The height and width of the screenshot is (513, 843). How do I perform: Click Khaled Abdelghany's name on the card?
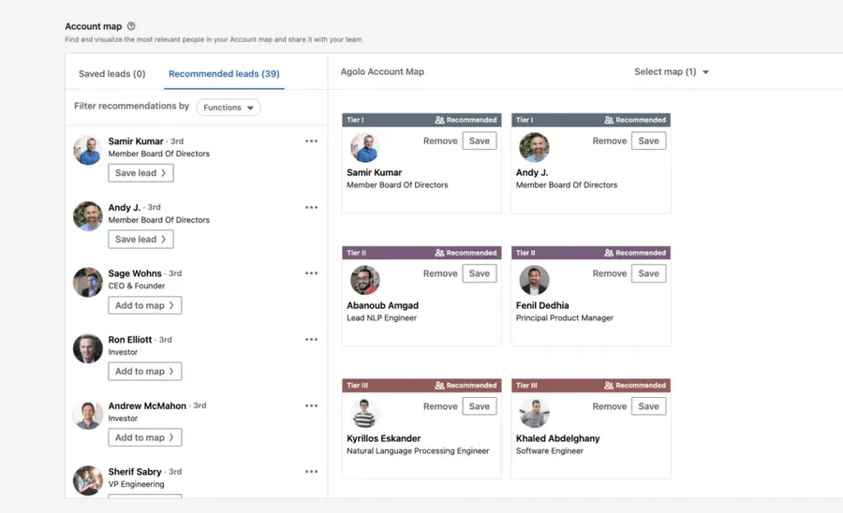557,438
